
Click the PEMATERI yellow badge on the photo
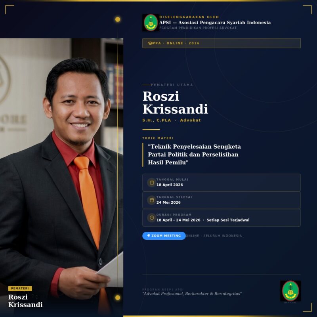pos(20,288)
